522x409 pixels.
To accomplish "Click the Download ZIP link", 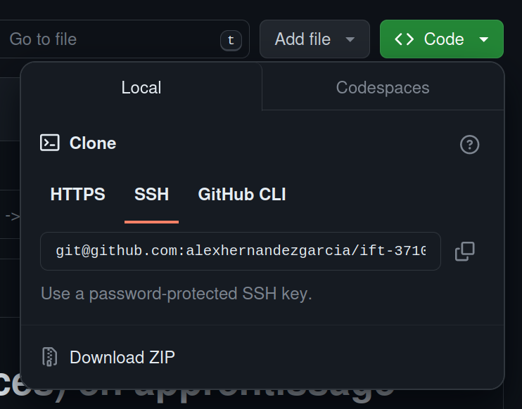I will tap(122, 357).
